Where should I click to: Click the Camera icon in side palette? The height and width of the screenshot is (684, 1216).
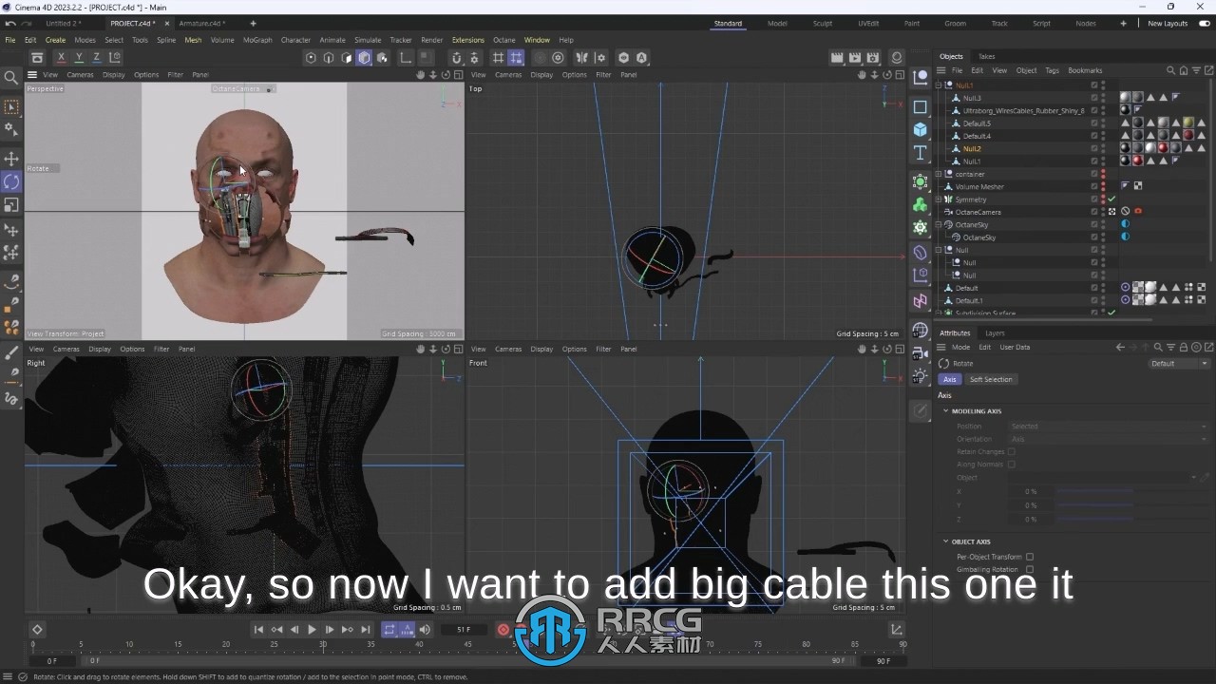point(920,352)
